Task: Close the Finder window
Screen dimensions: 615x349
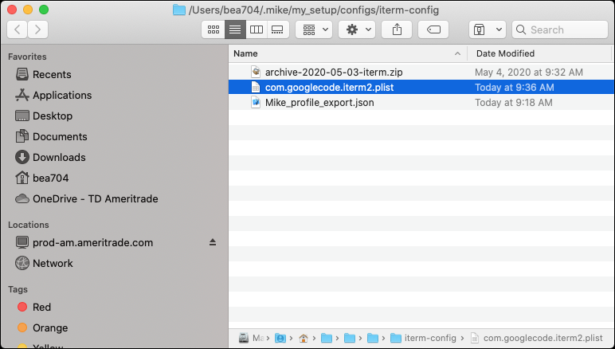Action: click(x=12, y=10)
